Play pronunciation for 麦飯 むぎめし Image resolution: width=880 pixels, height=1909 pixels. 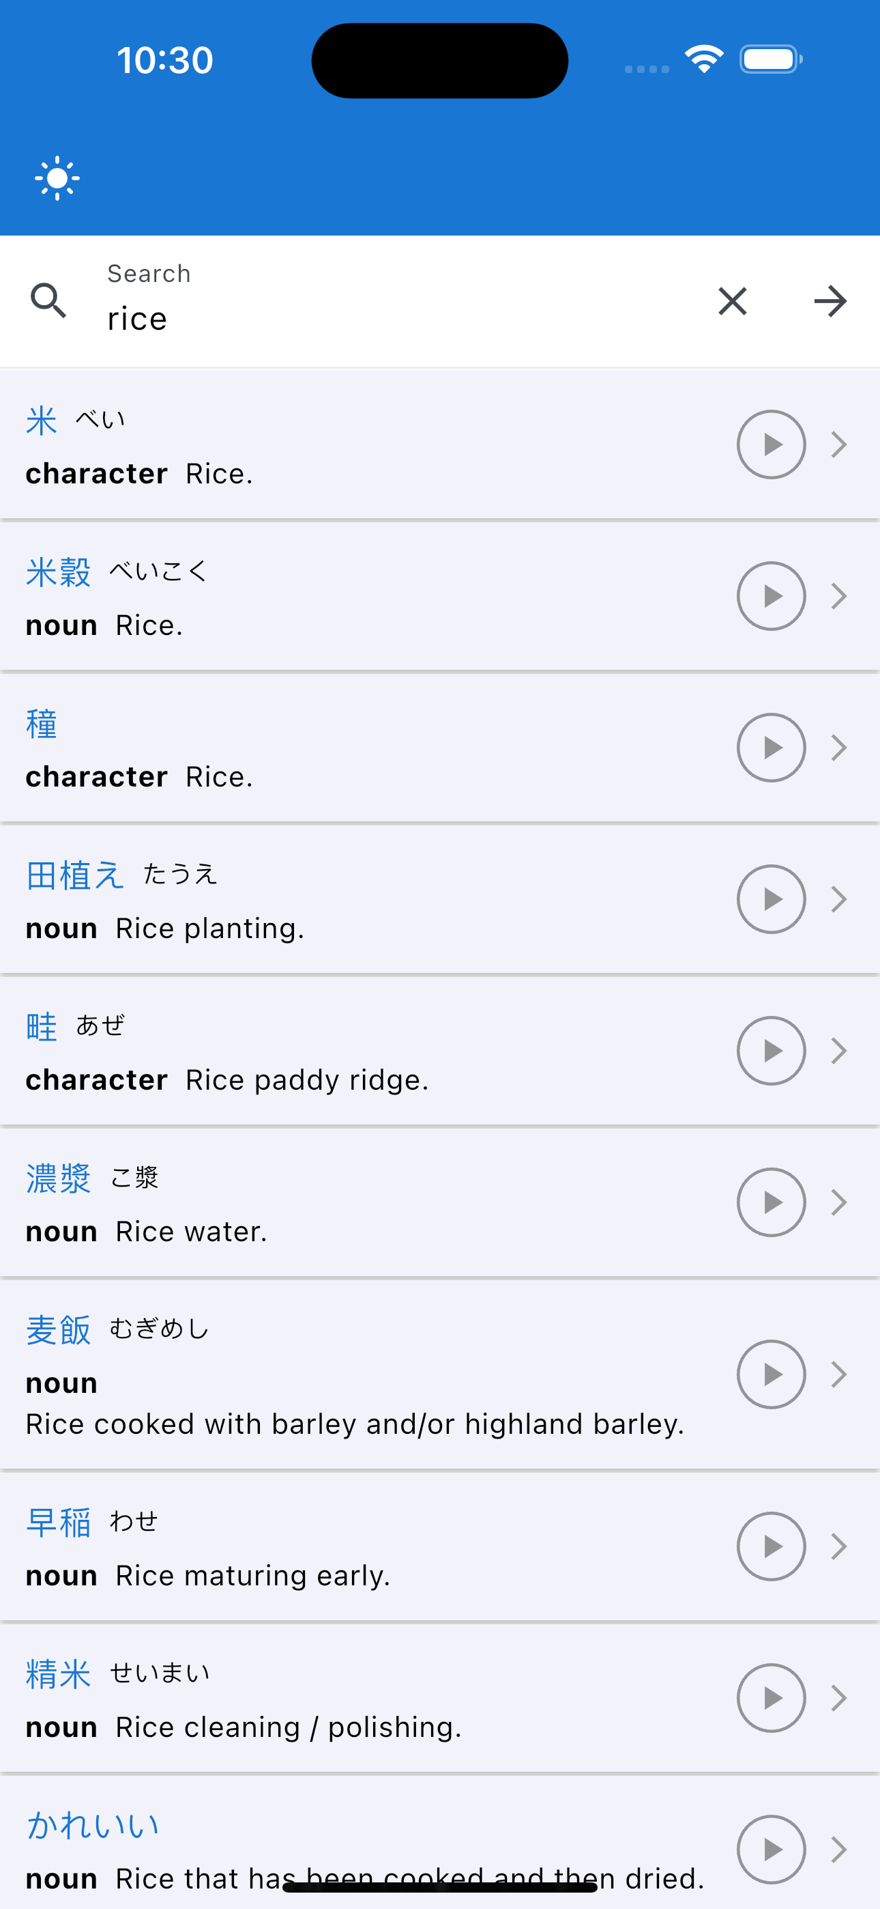(770, 1374)
